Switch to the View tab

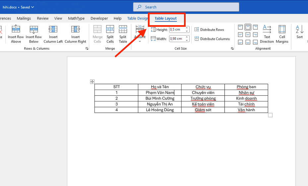click(58, 19)
